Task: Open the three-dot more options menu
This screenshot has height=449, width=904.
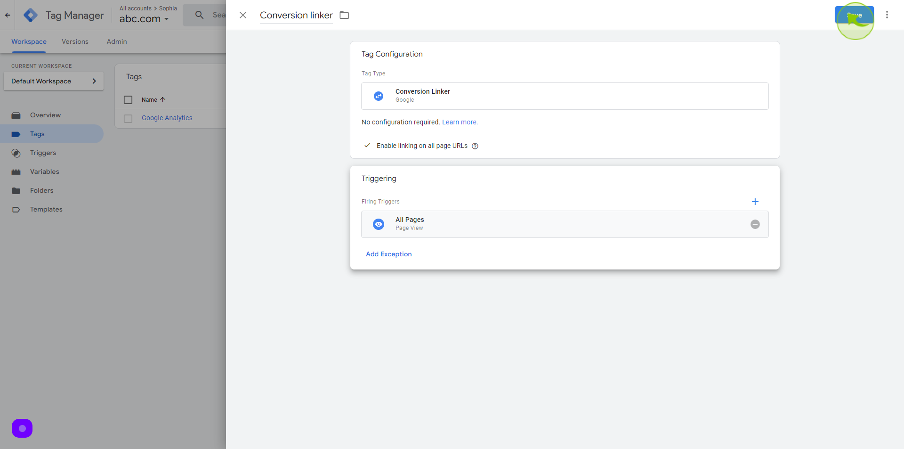Action: 887,15
